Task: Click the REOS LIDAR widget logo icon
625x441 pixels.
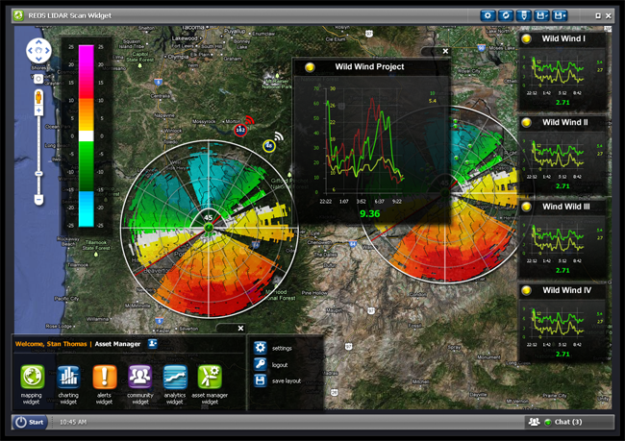Action: pyautogui.click(x=18, y=15)
